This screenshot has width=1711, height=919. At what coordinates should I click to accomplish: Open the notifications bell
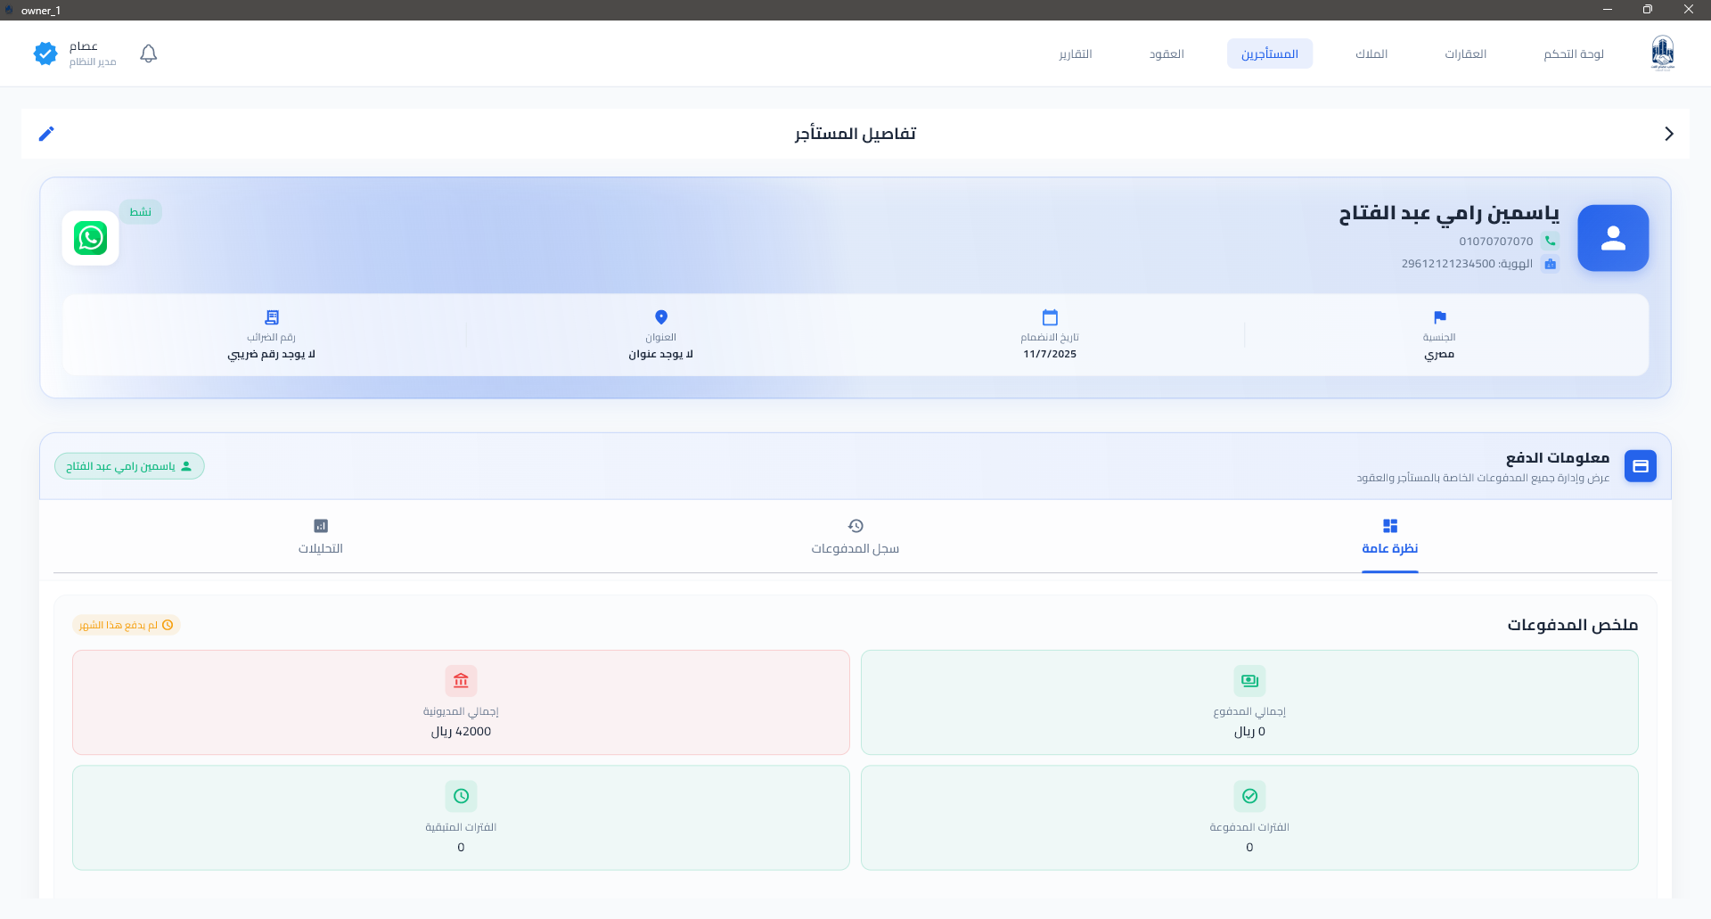(x=149, y=53)
